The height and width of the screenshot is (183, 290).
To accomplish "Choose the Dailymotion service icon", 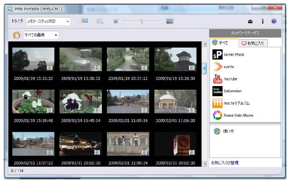I will pos(217,91).
